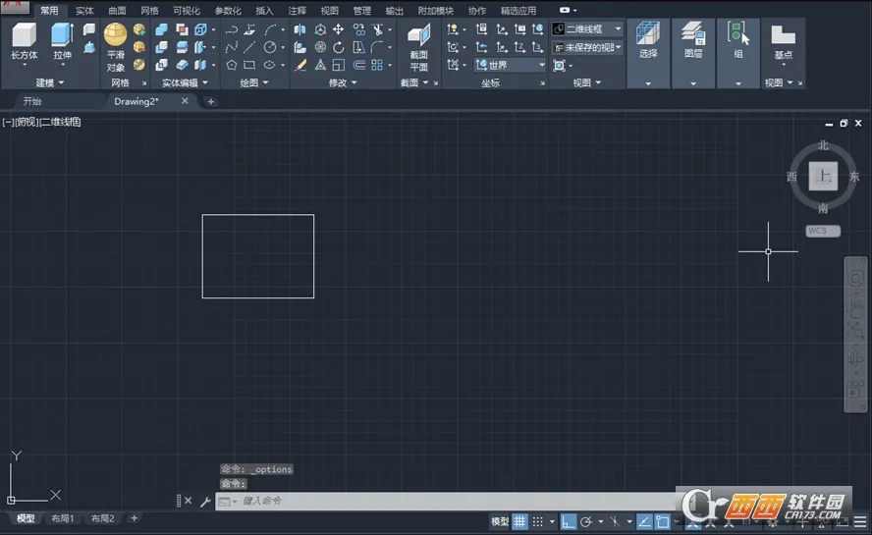Expand the 修改 panel

click(343, 82)
